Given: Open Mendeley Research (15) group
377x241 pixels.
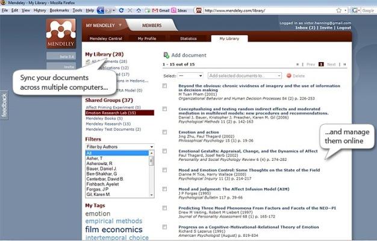Looking at the screenshot, I should coord(108,124).
